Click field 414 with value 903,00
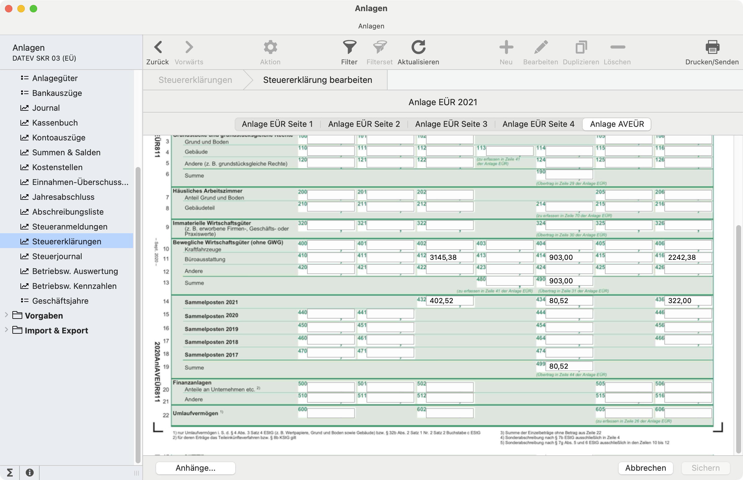The height and width of the screenshot is (480, 743). click(x=569, y=257)
